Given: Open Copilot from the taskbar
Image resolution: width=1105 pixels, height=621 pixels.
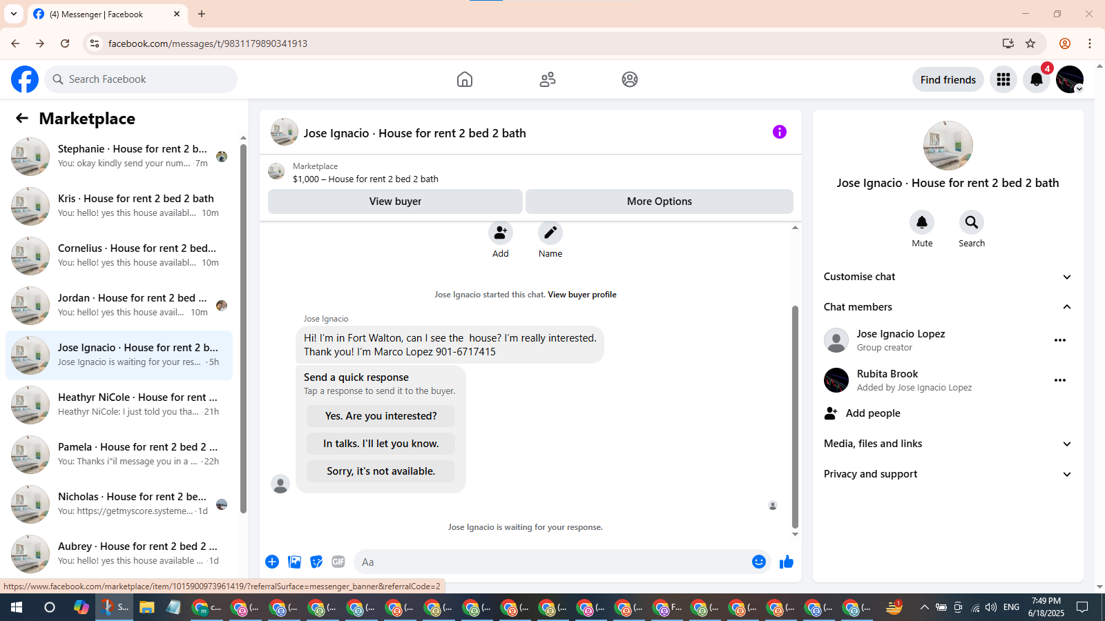Looking at the screenshot, I should click(x=81, y=607).
